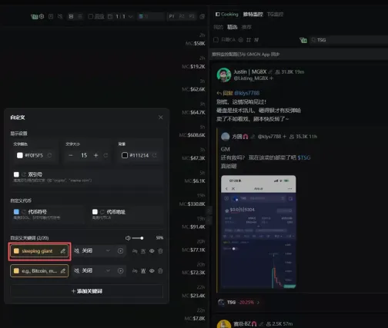Toggle whole-word match for 'sleeping giant' row
This screenshot has height=328, width=388.
click(x=143, y=251)
